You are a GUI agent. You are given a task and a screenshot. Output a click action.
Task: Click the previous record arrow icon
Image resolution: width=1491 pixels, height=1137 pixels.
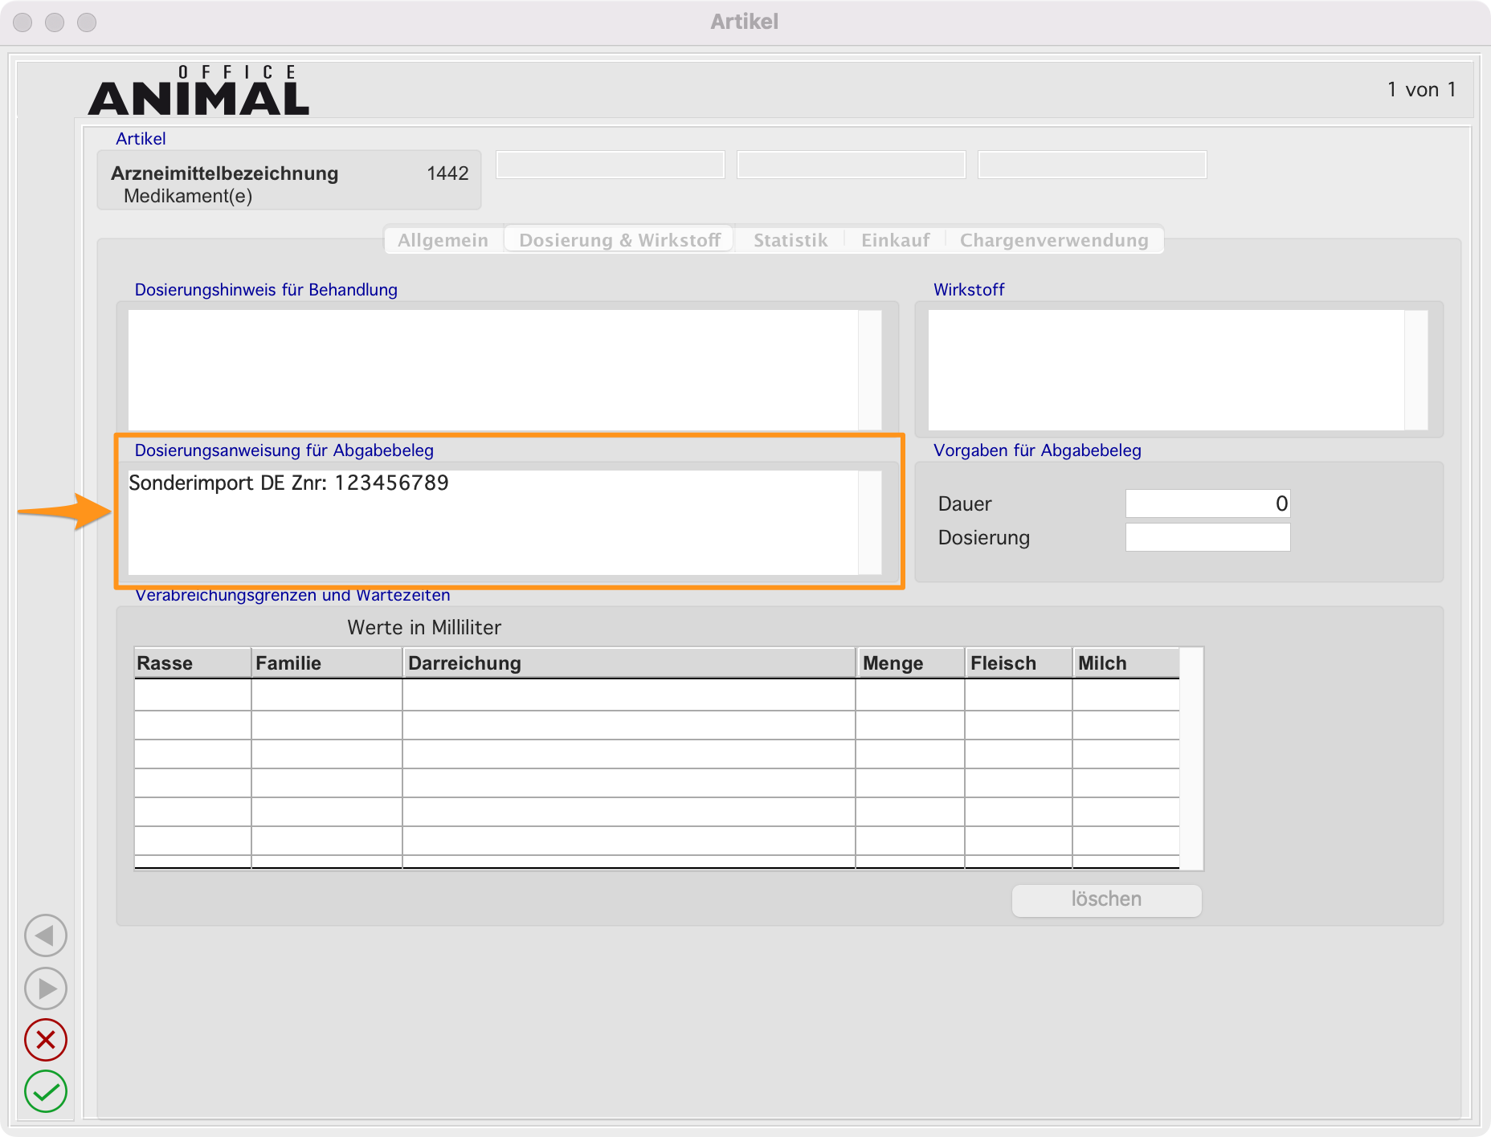[46, 935]
